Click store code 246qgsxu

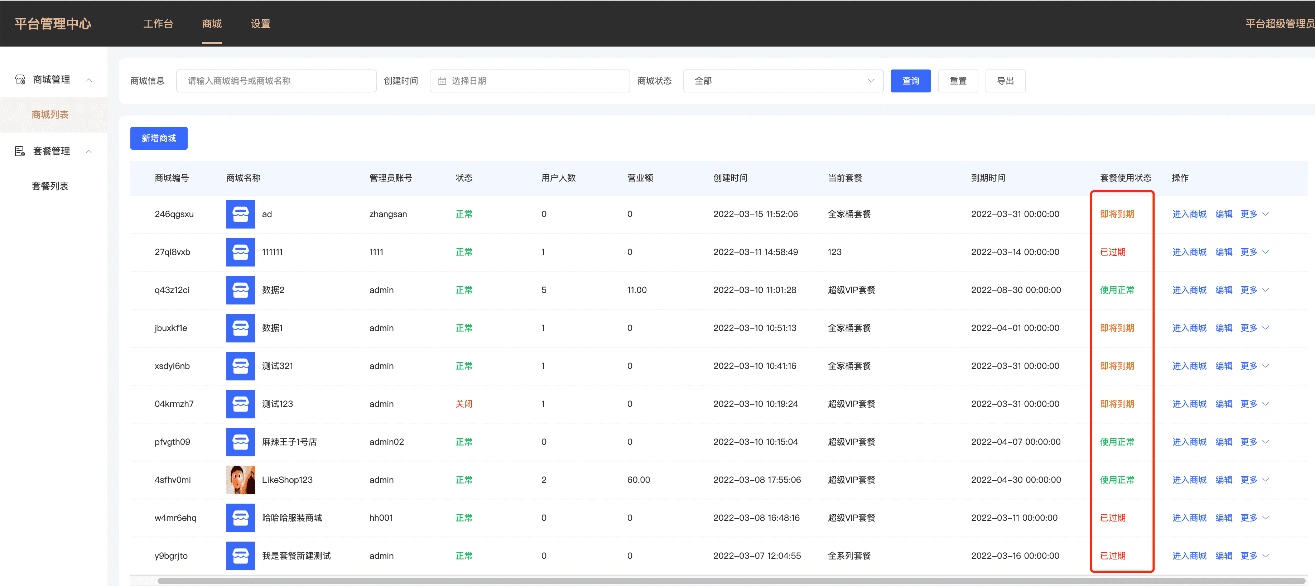click(x=174, y=214)
